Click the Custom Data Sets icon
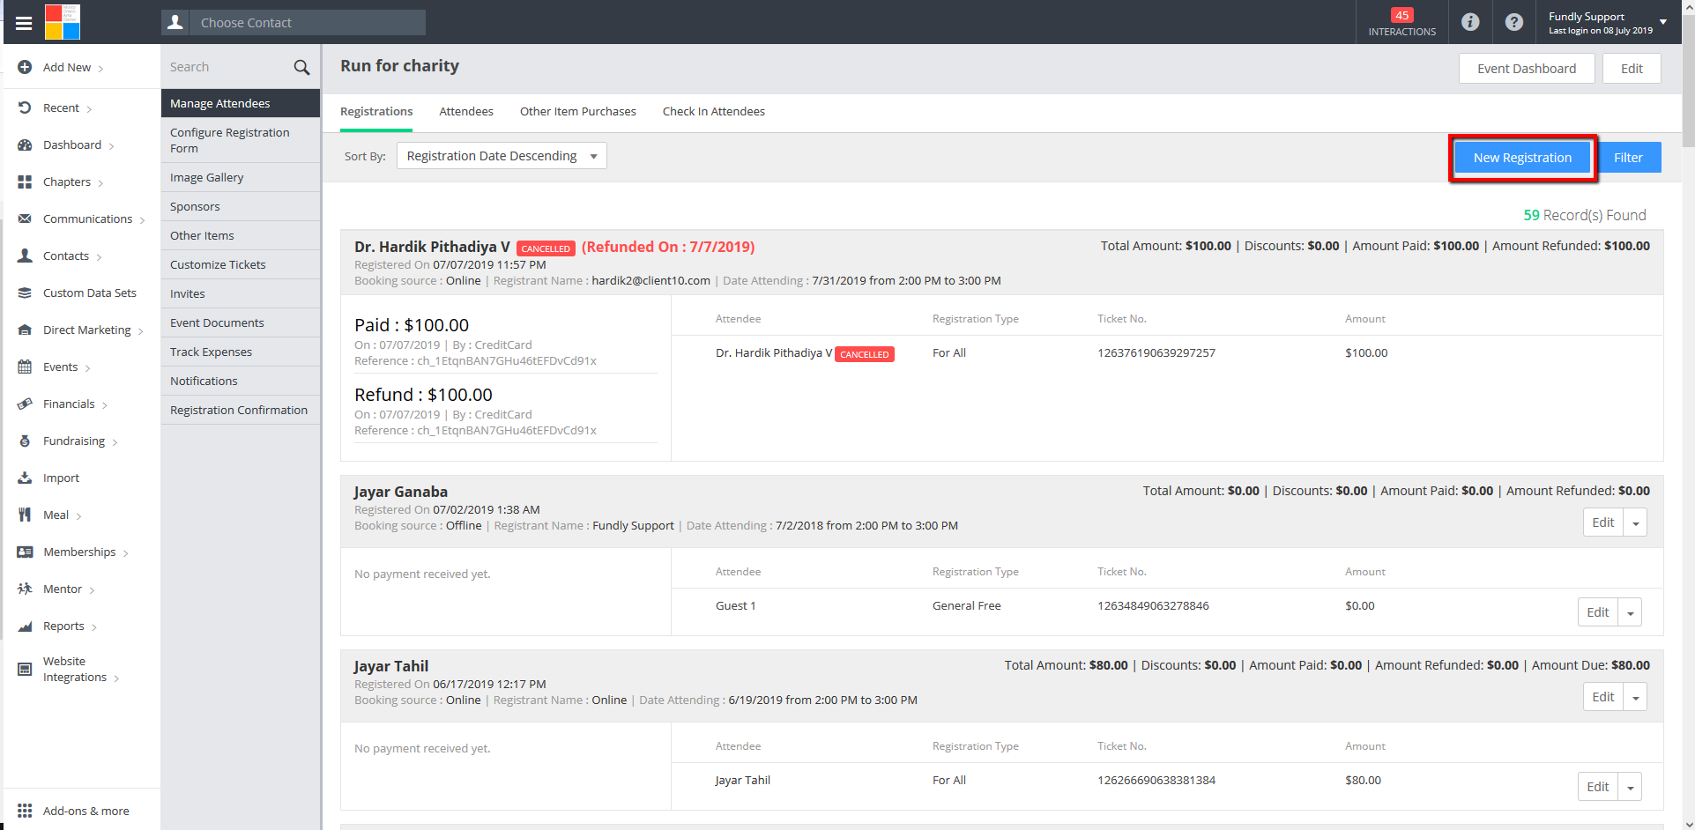The width and height of the screenshot is (1695, 830). [x=25, y=293]
